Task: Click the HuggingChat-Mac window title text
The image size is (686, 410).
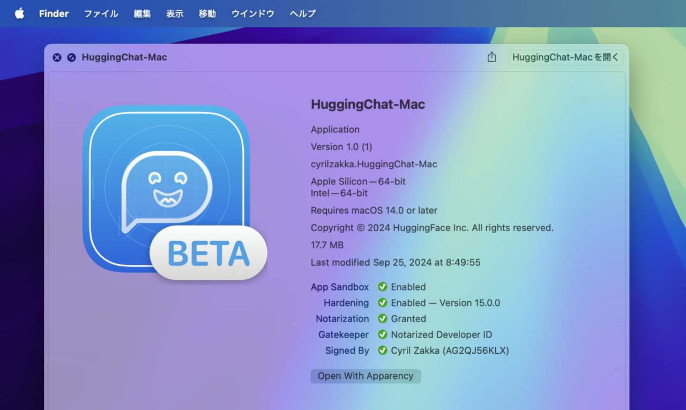Action: [124, 57]
